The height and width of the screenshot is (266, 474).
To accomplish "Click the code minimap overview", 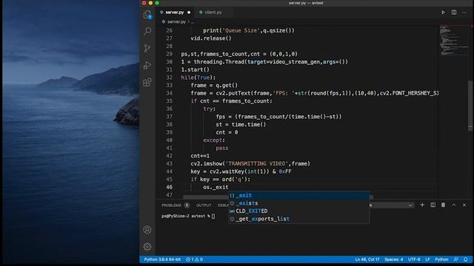I will pos(454,41).
